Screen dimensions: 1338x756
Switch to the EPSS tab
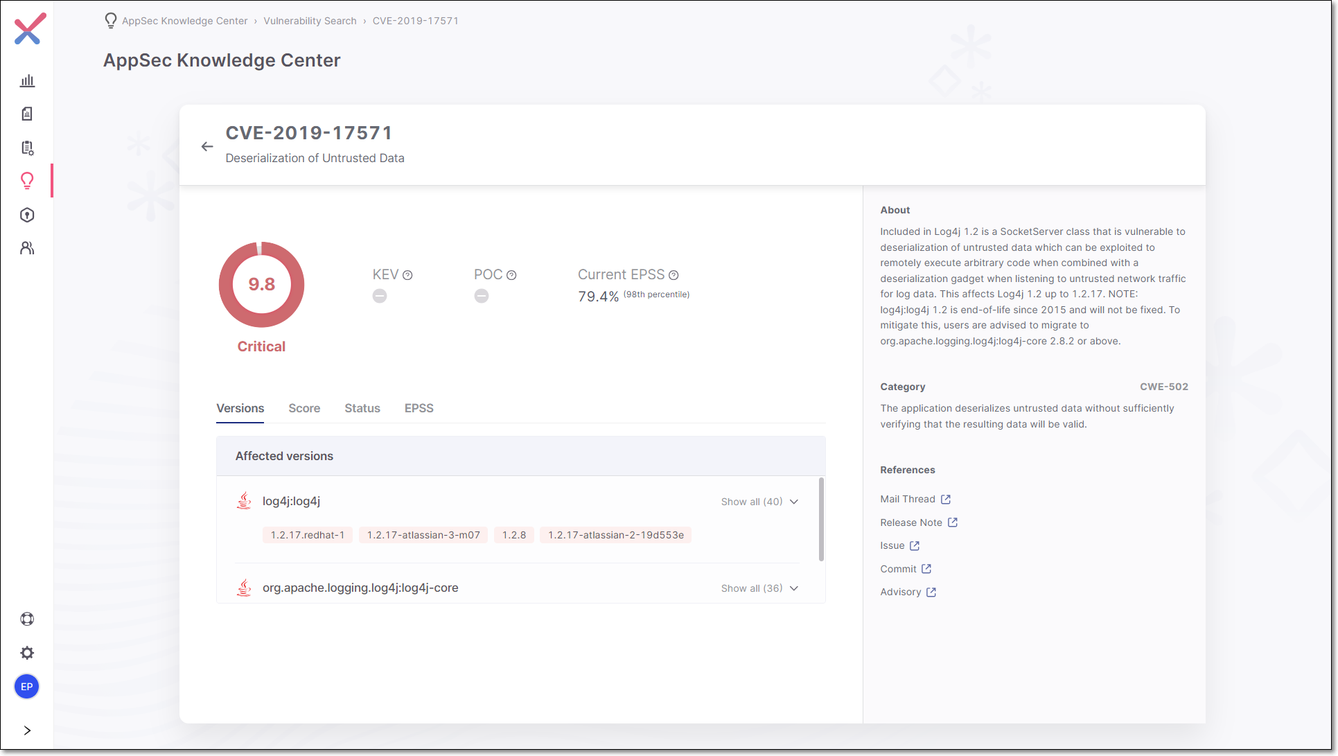[x=419, y=408]
